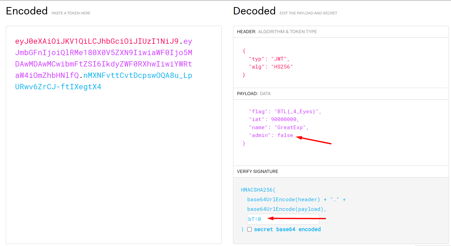Image resolution: width=451 pixels, height=246 pixels.
Task: Click the "flag": "BTL{_4_Eyes}" payload line
Action: (x=285, y=112)
